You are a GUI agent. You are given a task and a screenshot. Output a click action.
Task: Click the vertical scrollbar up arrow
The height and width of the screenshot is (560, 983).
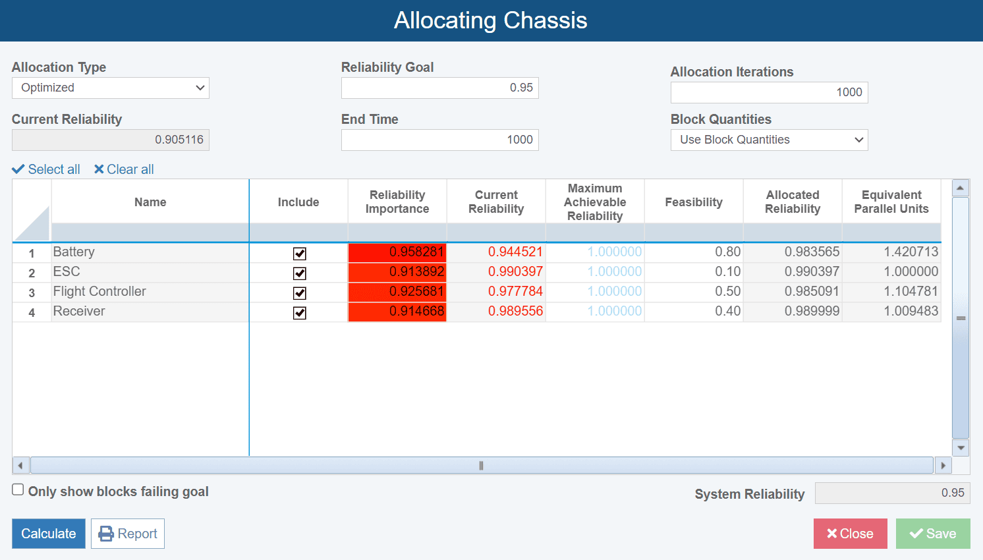961,188
